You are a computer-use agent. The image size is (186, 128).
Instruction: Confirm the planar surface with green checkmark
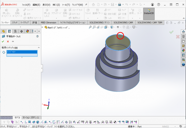pos(3,41)
